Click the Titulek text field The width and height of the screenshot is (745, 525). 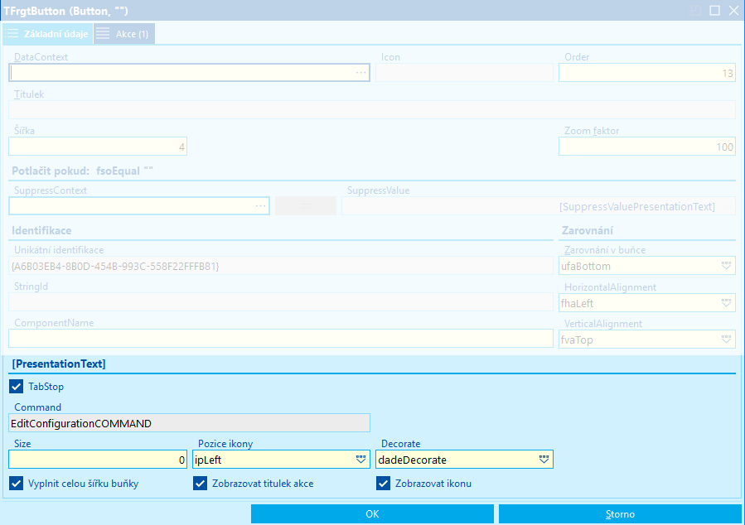pos(372,109)
